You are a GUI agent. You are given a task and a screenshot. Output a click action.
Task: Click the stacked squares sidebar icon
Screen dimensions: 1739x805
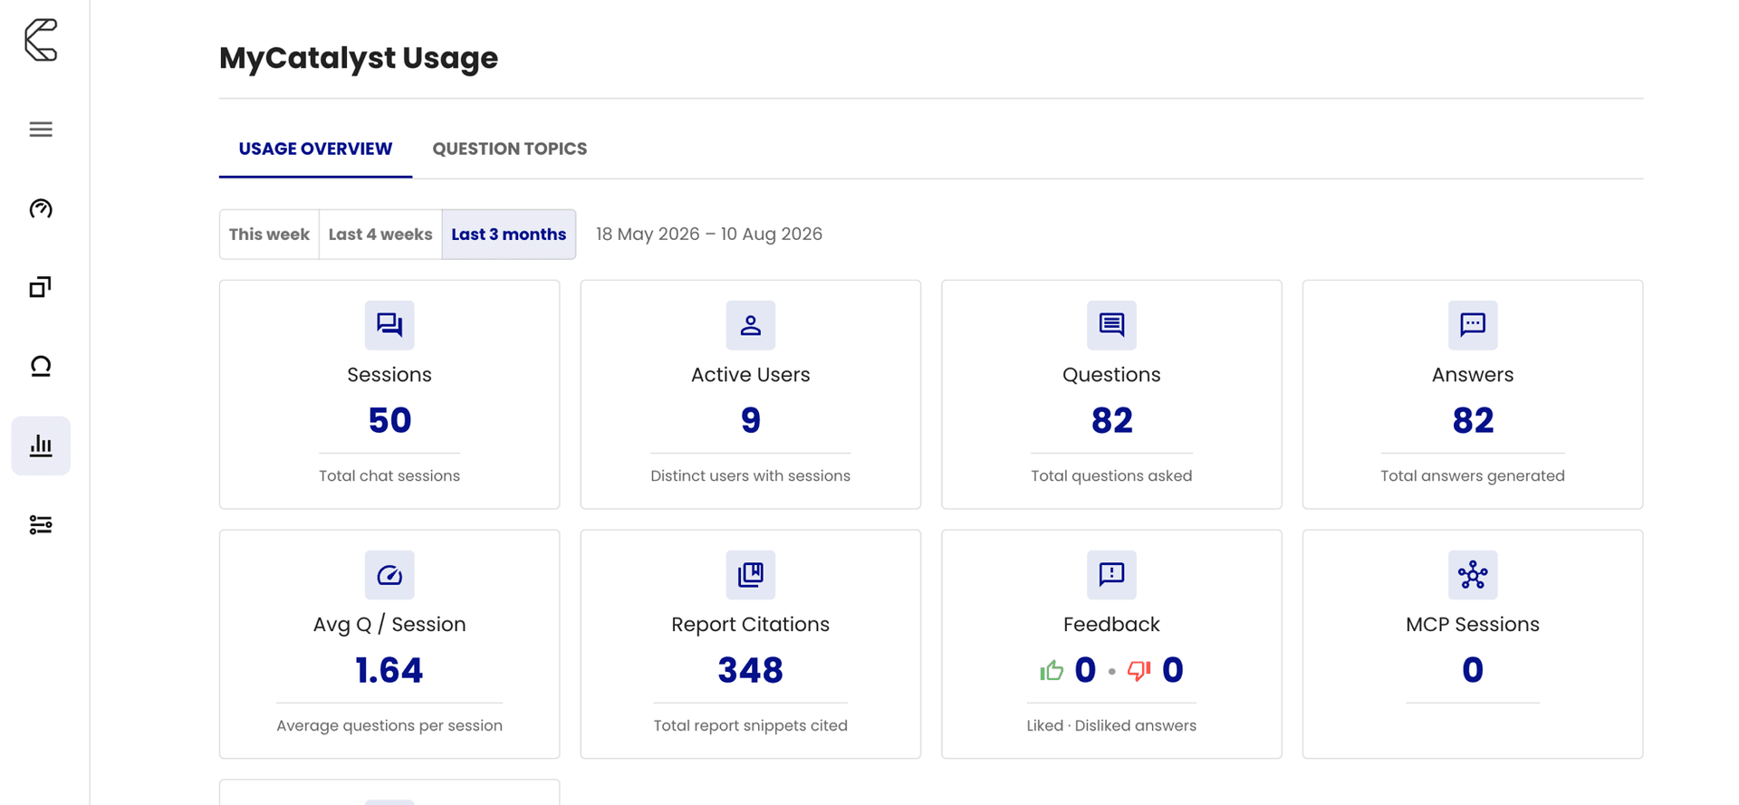41,287
